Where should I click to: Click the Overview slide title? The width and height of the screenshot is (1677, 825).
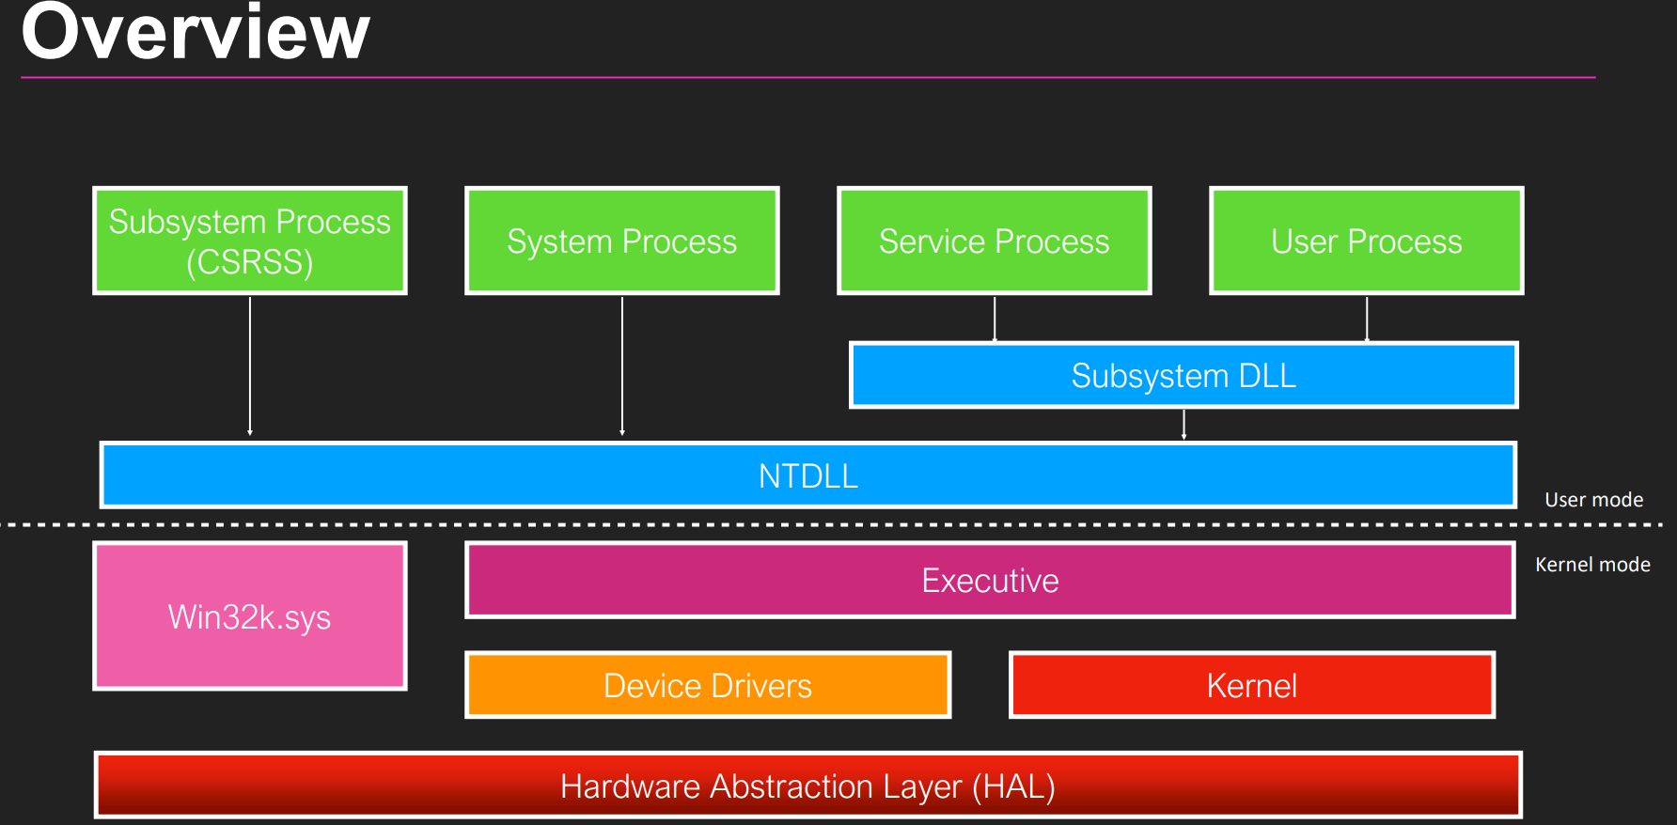pyautogui.click(x=196, y=34)
